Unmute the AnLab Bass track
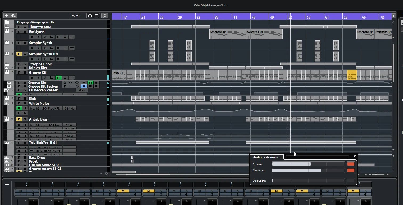The height and width of the screenshot is (205, 403). click(19, 119)
